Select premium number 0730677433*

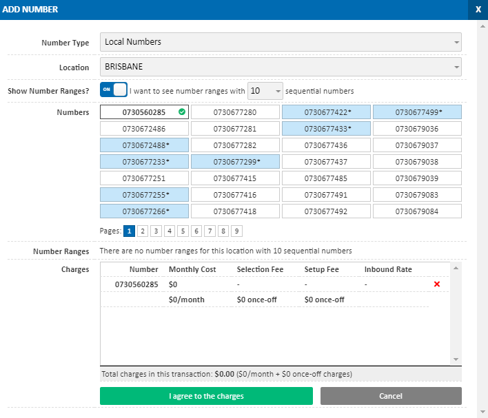click(x=326, y=129)
